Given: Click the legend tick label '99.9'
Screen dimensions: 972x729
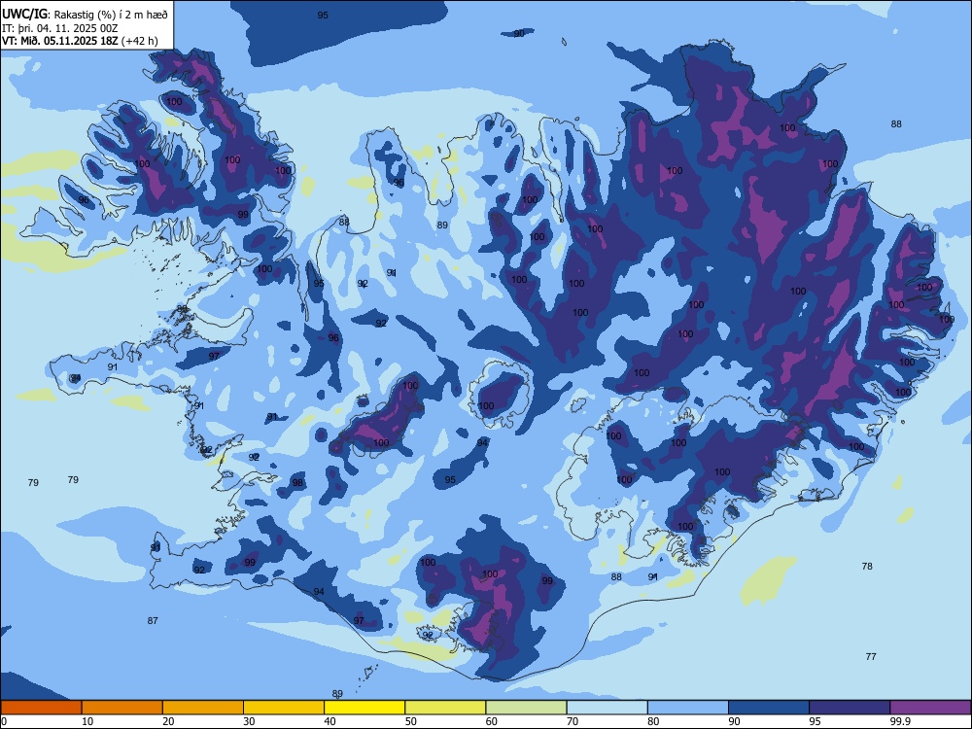Looking at the screenshot, I should tap(899, 721).
